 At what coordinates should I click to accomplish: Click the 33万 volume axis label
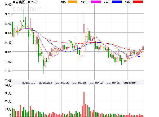[x=8, y=93]
